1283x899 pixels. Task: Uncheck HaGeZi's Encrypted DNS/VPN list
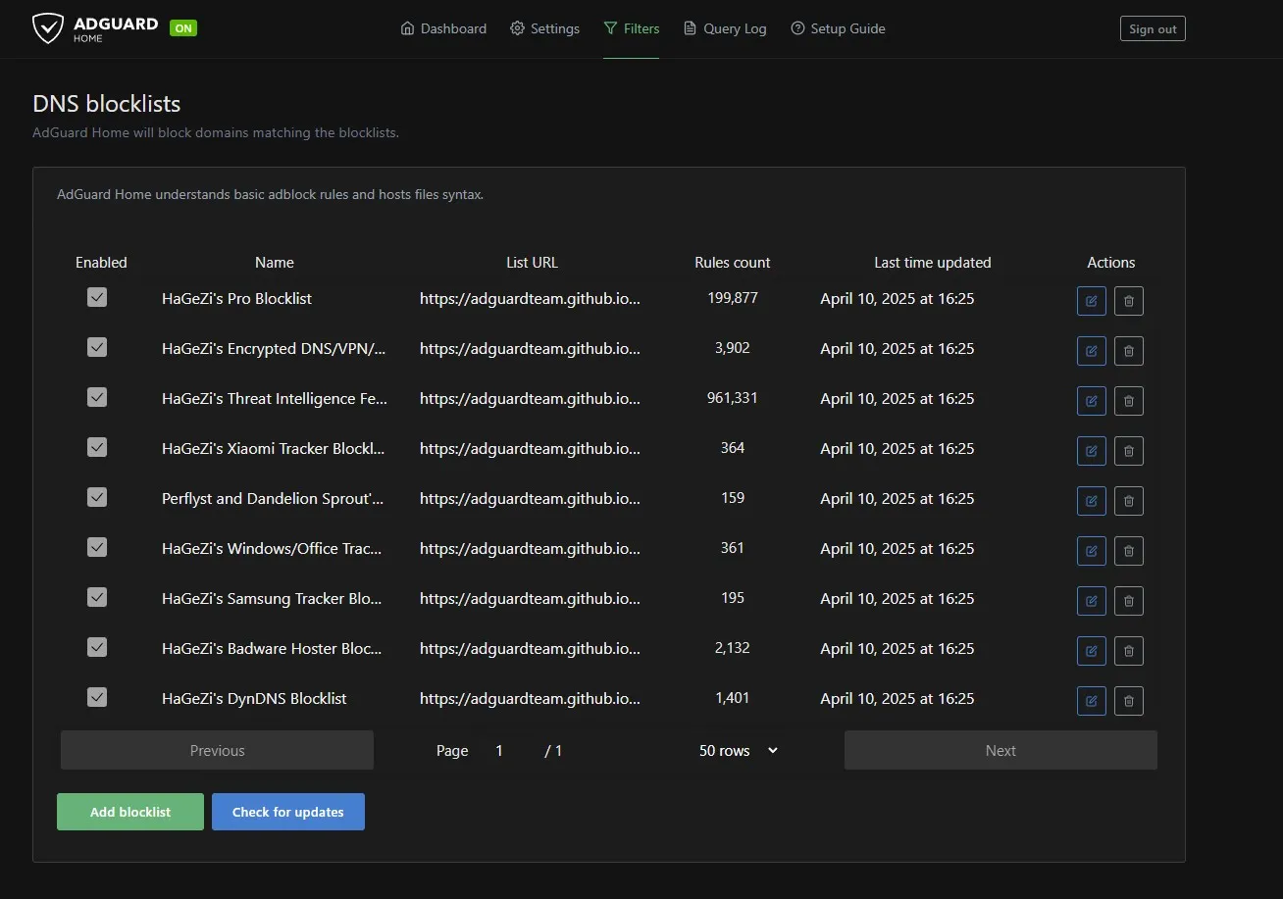coord(97,347)
